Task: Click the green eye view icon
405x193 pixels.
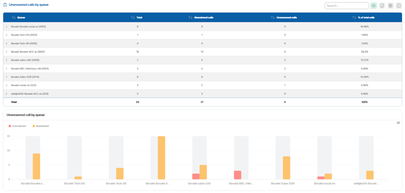Action: (x=374, y=6)
